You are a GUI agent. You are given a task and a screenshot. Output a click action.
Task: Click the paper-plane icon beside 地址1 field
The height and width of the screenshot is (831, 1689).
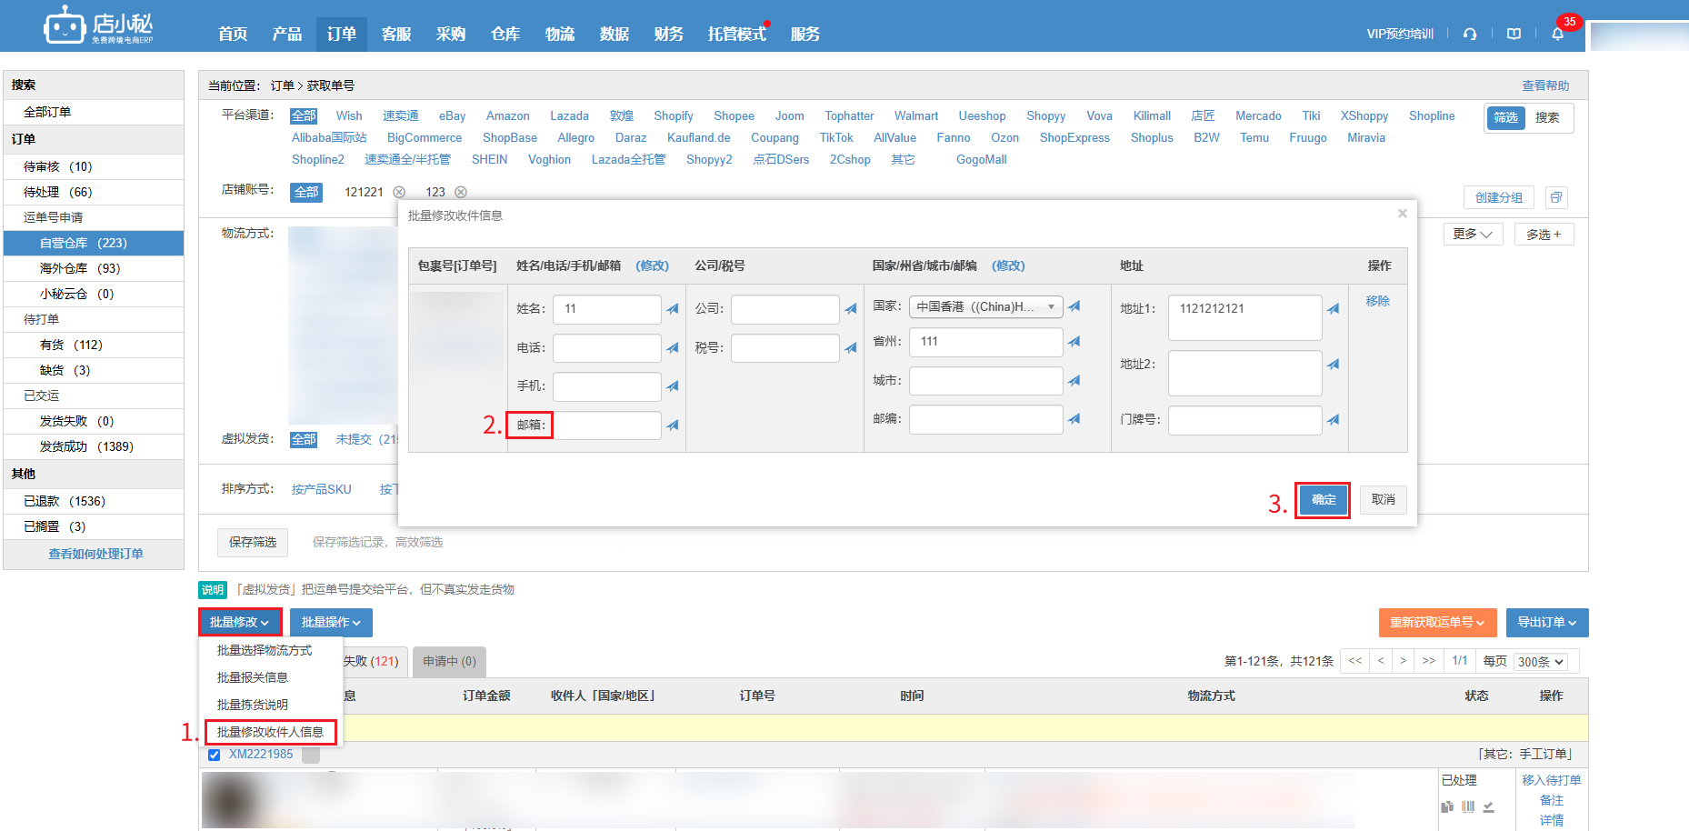1334,309
